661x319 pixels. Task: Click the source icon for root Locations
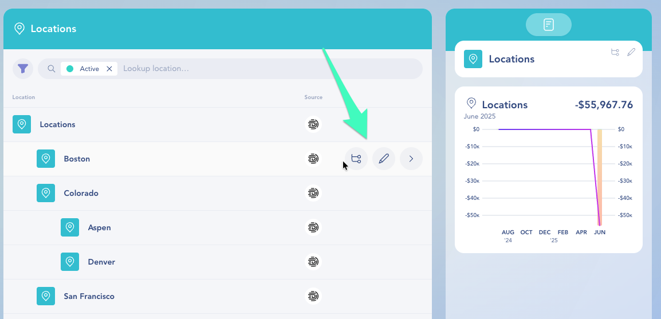click(313, 124)
